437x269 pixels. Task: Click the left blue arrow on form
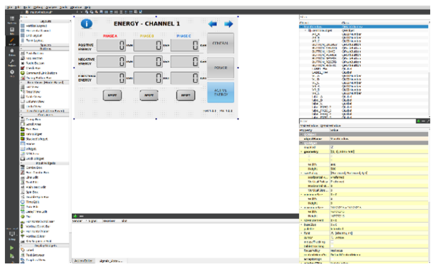(x=213, y=24)
